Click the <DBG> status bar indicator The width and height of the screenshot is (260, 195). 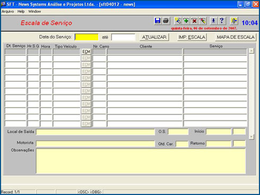(96, 192)
